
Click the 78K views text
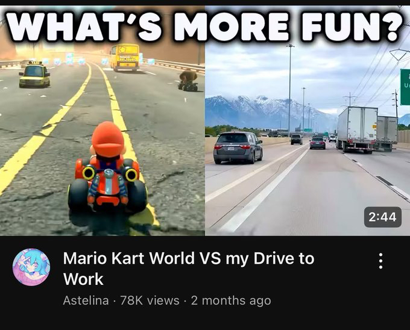(150, 300)
